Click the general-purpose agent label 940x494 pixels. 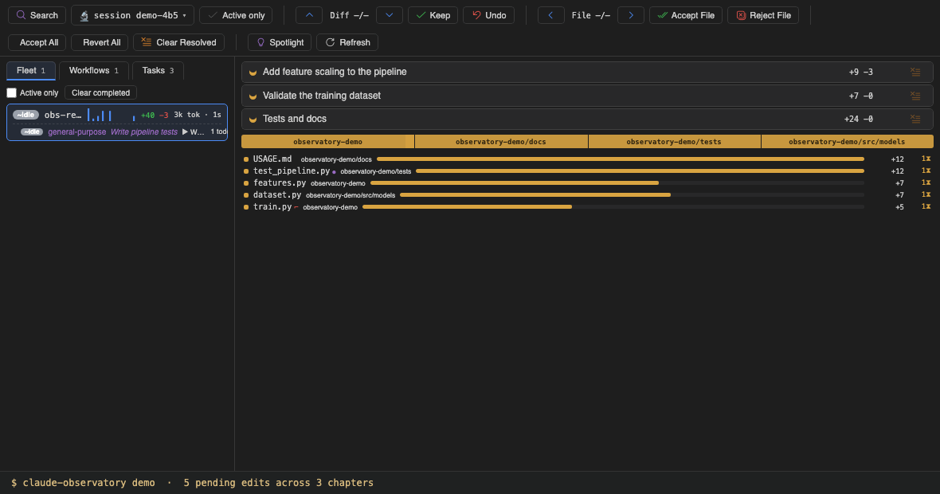pyautogui.click(x=76, y=132)
